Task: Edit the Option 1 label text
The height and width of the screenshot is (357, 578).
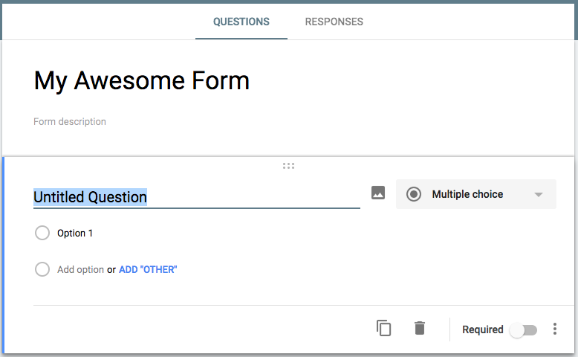Action: pos(75,234)
